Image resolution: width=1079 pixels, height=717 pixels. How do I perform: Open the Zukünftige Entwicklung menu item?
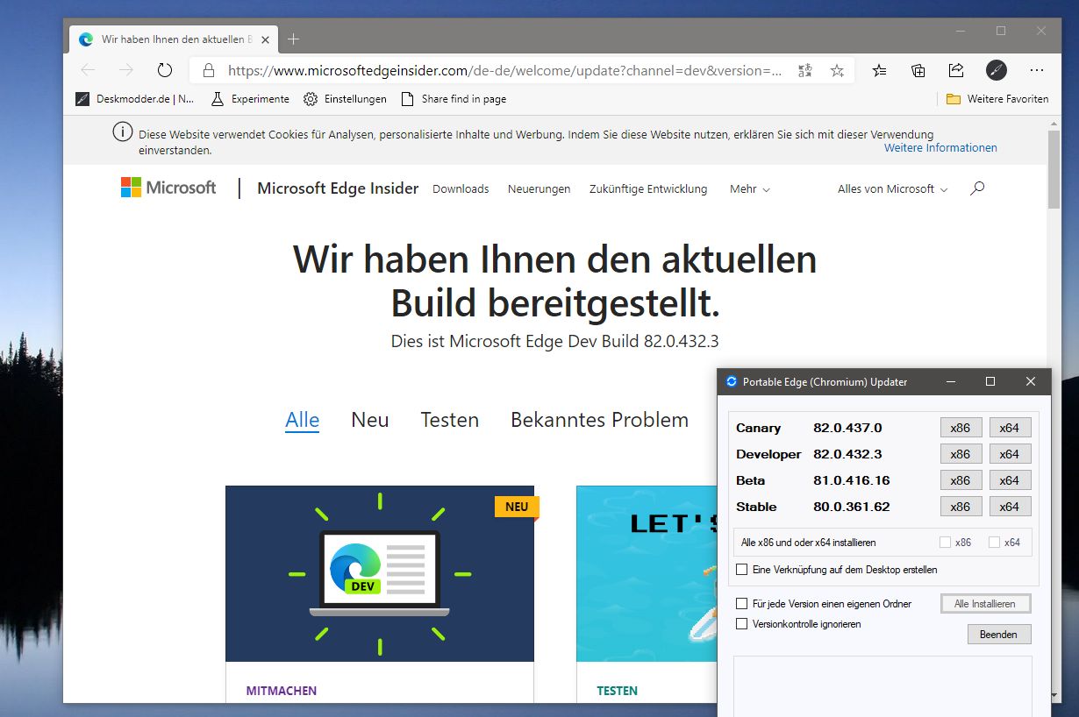[x=648, y=188]
